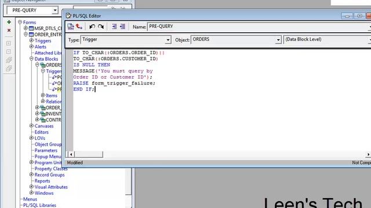Screen dimensions: 371x208
Task: Select the PL/SQL Libraries tree node
Action: pyautogui.click(x=39, y=205)
